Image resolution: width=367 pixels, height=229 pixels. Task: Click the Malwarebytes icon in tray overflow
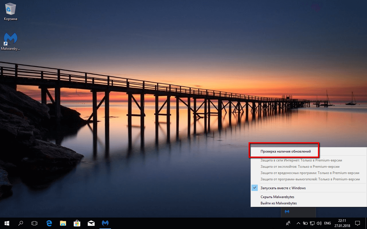[287, 212]
